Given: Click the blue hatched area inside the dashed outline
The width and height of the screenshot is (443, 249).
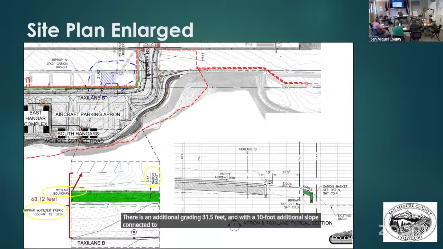Looking at the screenshot, I should (107, 78).
